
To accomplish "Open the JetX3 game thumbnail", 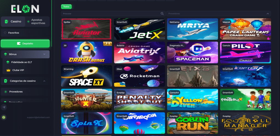I will click(x=192, y=76).
